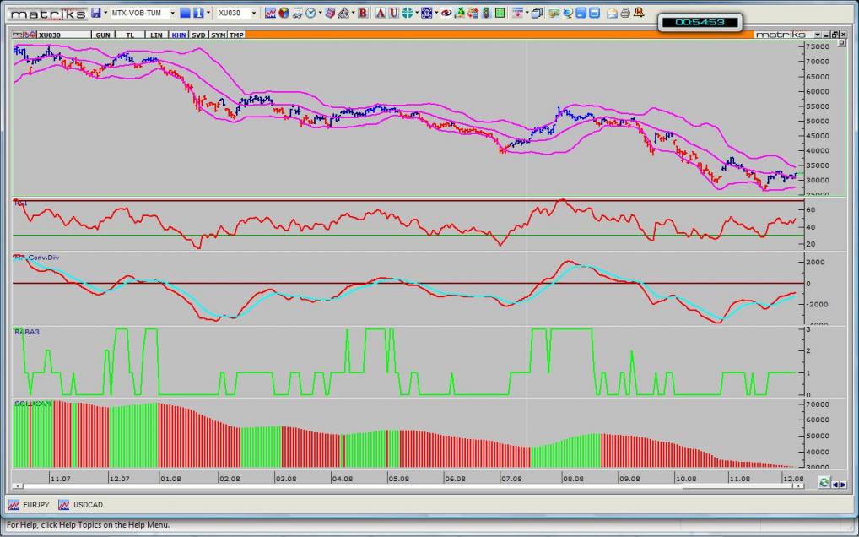Click the red bold B icon
This screenshot has height=537, width=859.
[363, 14]
